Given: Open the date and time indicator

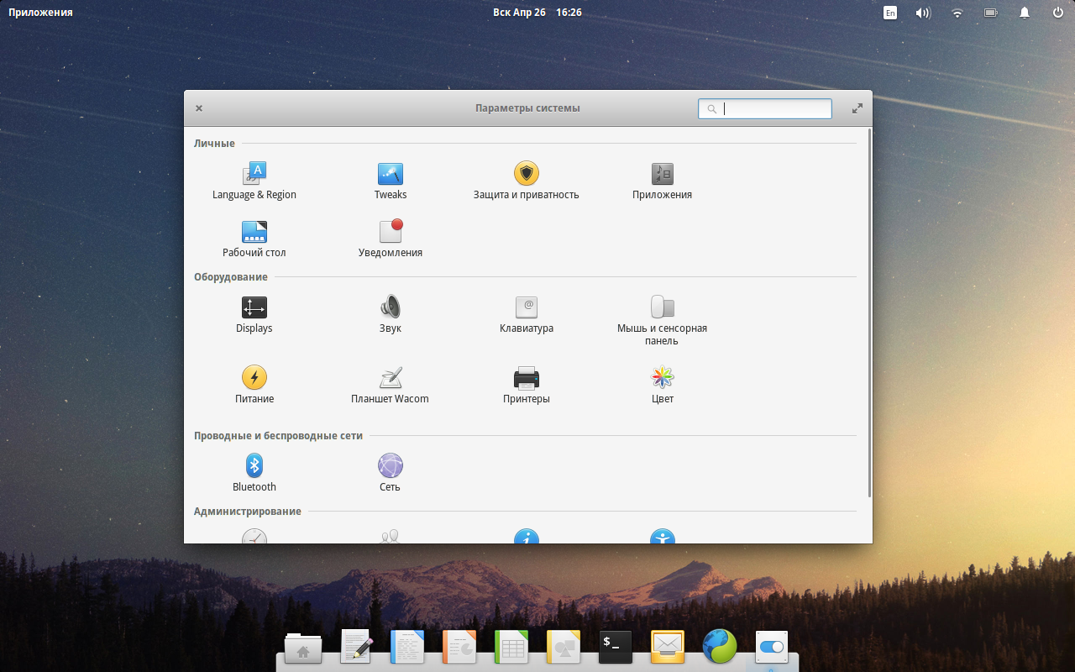Looking at the screenshot, I should coord(537,13).
